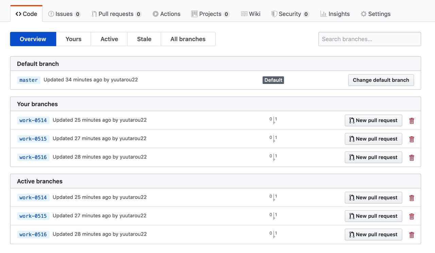Select the All branches filter
Screen dimensions: 435x253
188,39
